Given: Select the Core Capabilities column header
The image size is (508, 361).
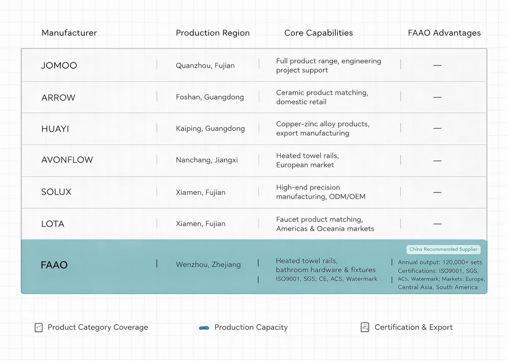Looking at the screenshot, I should 318,33.
